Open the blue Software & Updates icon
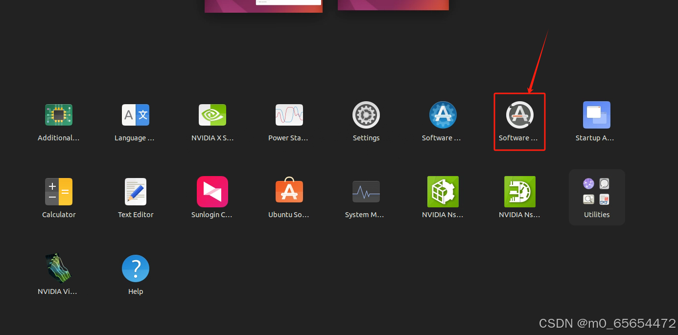This screenshot has height=335, width=678. click(443, 115)
